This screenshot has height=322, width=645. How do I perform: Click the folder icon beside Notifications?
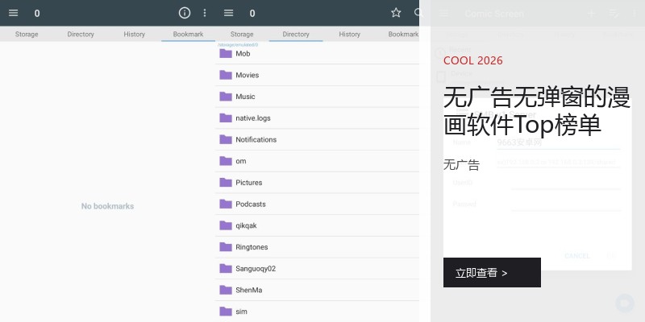click(x=226, y=139)
